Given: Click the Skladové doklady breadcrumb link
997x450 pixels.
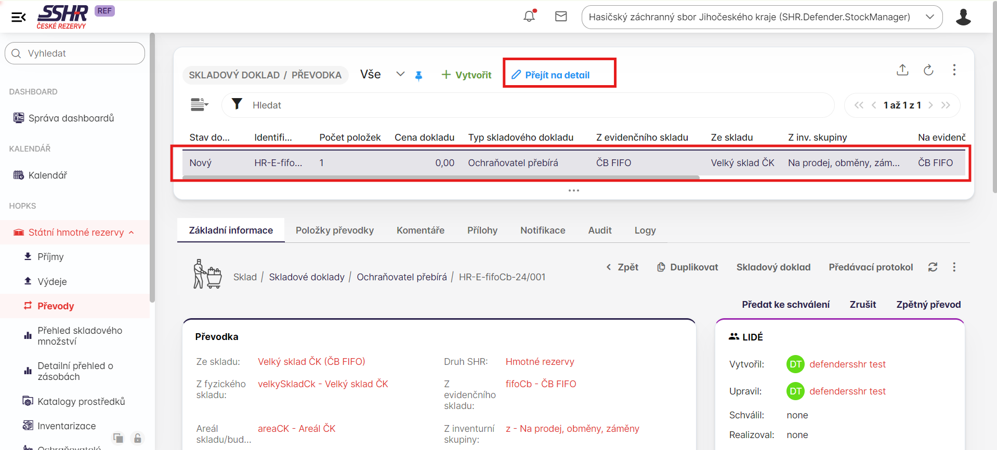Looking at the screenshot, I should pyautogui.click(x=306, y=277).
